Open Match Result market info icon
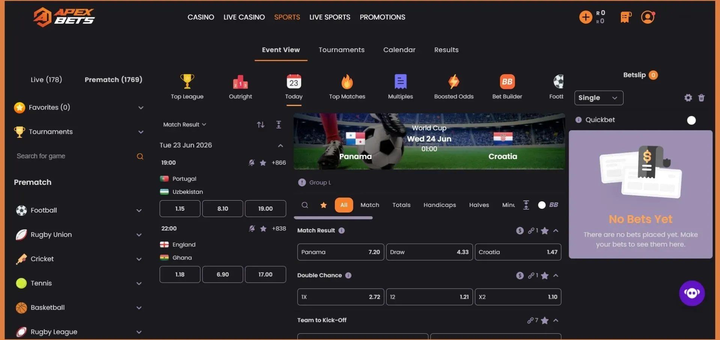This screenshot has width=720, height=340. (x=341, y=231)
